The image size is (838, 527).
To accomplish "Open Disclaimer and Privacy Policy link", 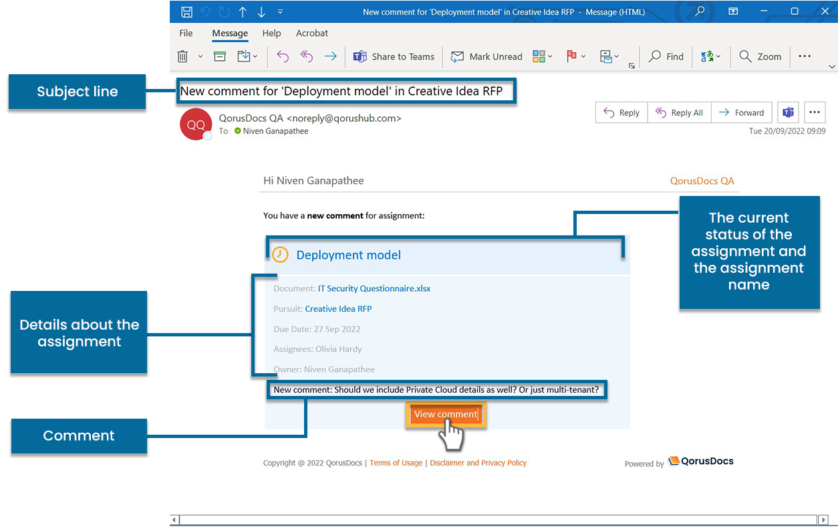I will [478, 463].
